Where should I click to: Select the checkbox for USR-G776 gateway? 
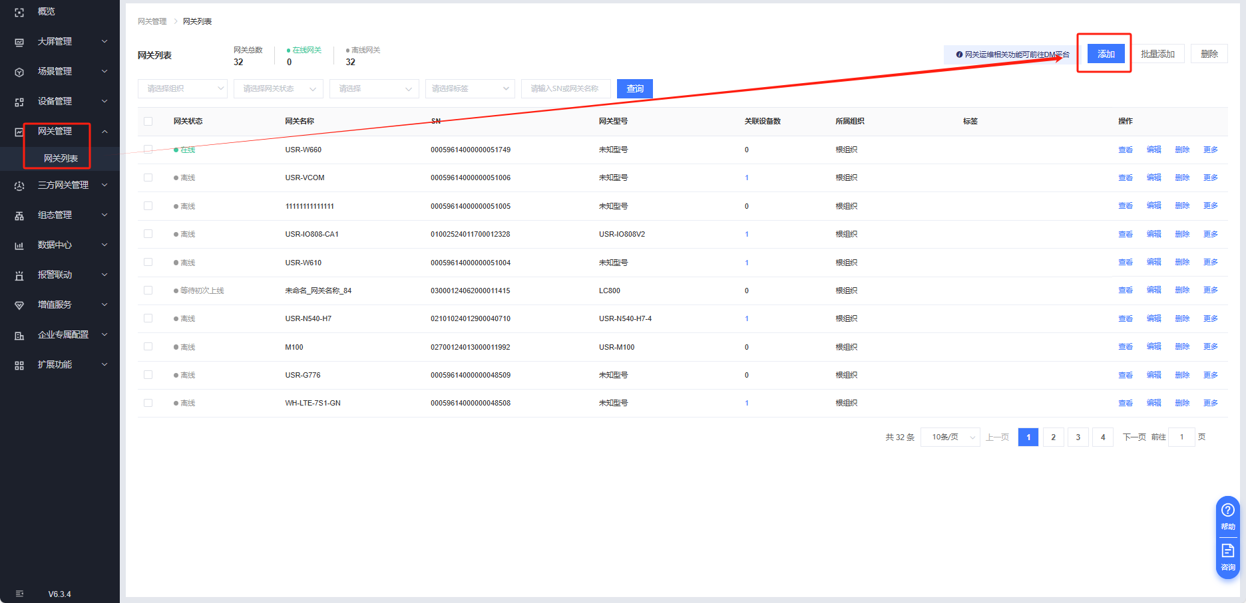tap(148, 375)
